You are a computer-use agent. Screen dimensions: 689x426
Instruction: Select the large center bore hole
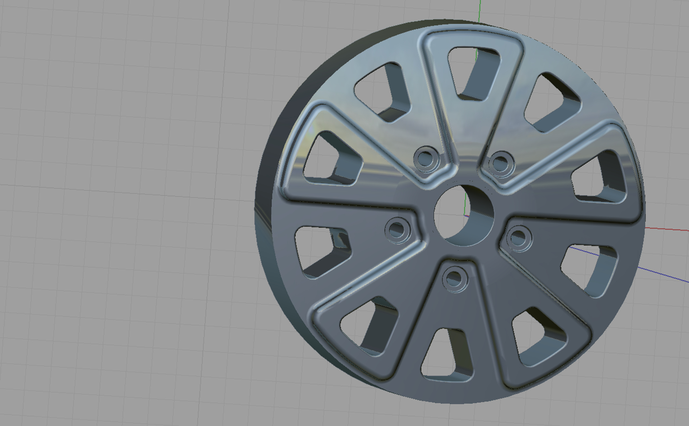click(464, 215)
